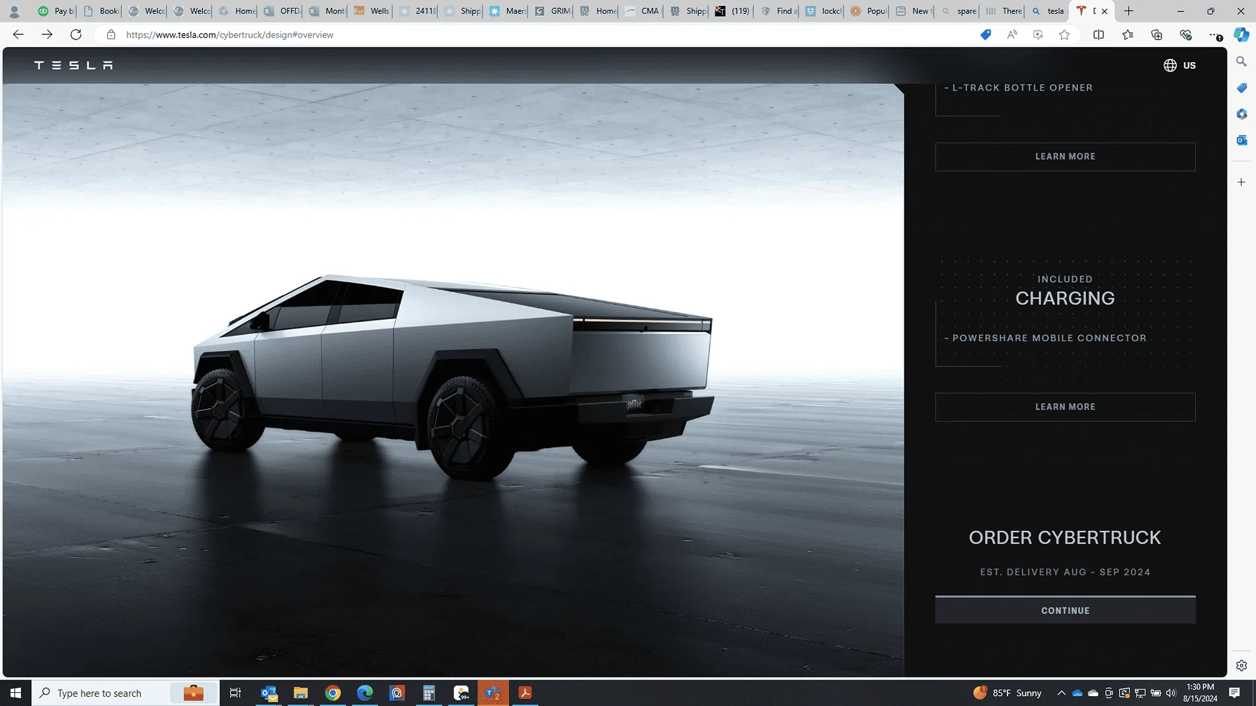
Task: Open the volume control in tray
Action: point(1171,693)
